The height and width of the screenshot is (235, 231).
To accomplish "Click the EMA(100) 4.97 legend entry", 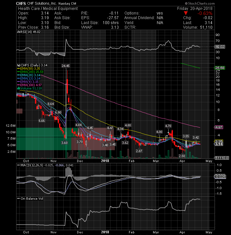I will tap(31, 85).
